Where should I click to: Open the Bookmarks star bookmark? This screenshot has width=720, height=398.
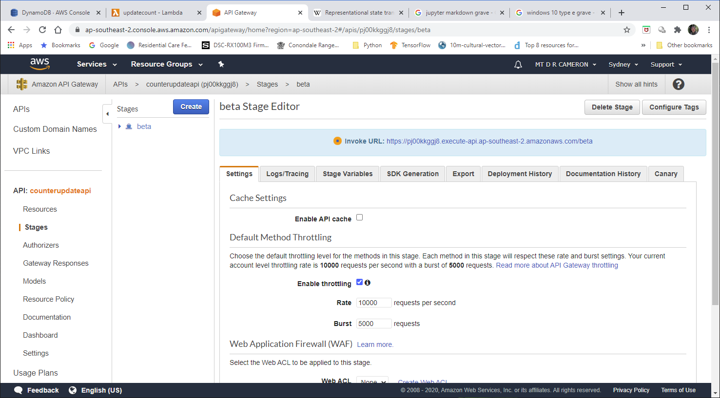coord(60,45)
